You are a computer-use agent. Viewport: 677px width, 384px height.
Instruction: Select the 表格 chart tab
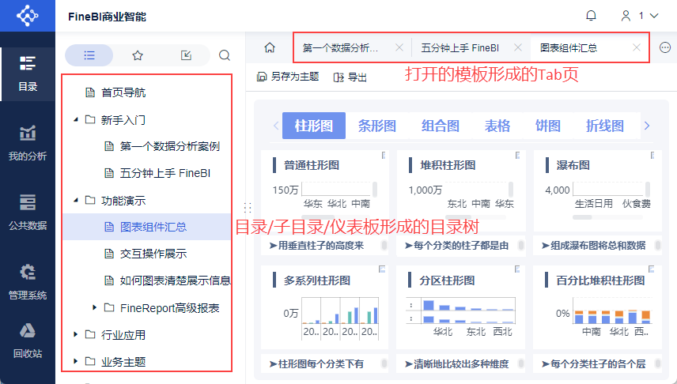point(497,126)
